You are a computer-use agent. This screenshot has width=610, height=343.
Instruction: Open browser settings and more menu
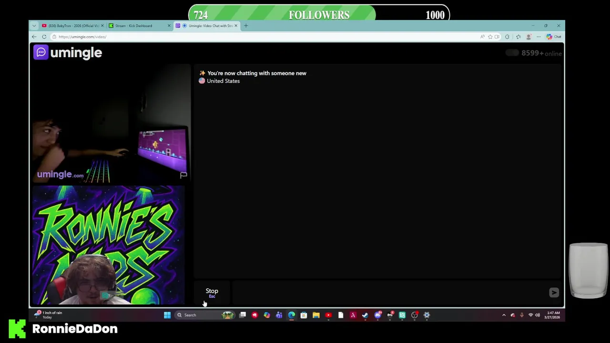(x=539, y=37)
